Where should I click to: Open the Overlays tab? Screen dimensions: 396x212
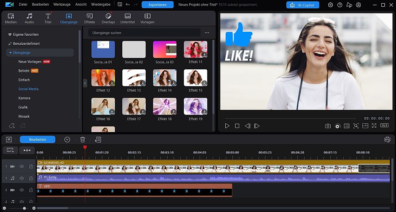point(108,19)
